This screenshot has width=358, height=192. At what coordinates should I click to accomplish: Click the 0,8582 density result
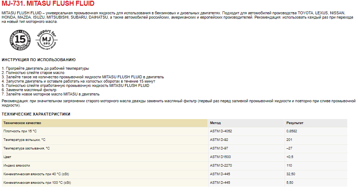[x=316, y=131]
